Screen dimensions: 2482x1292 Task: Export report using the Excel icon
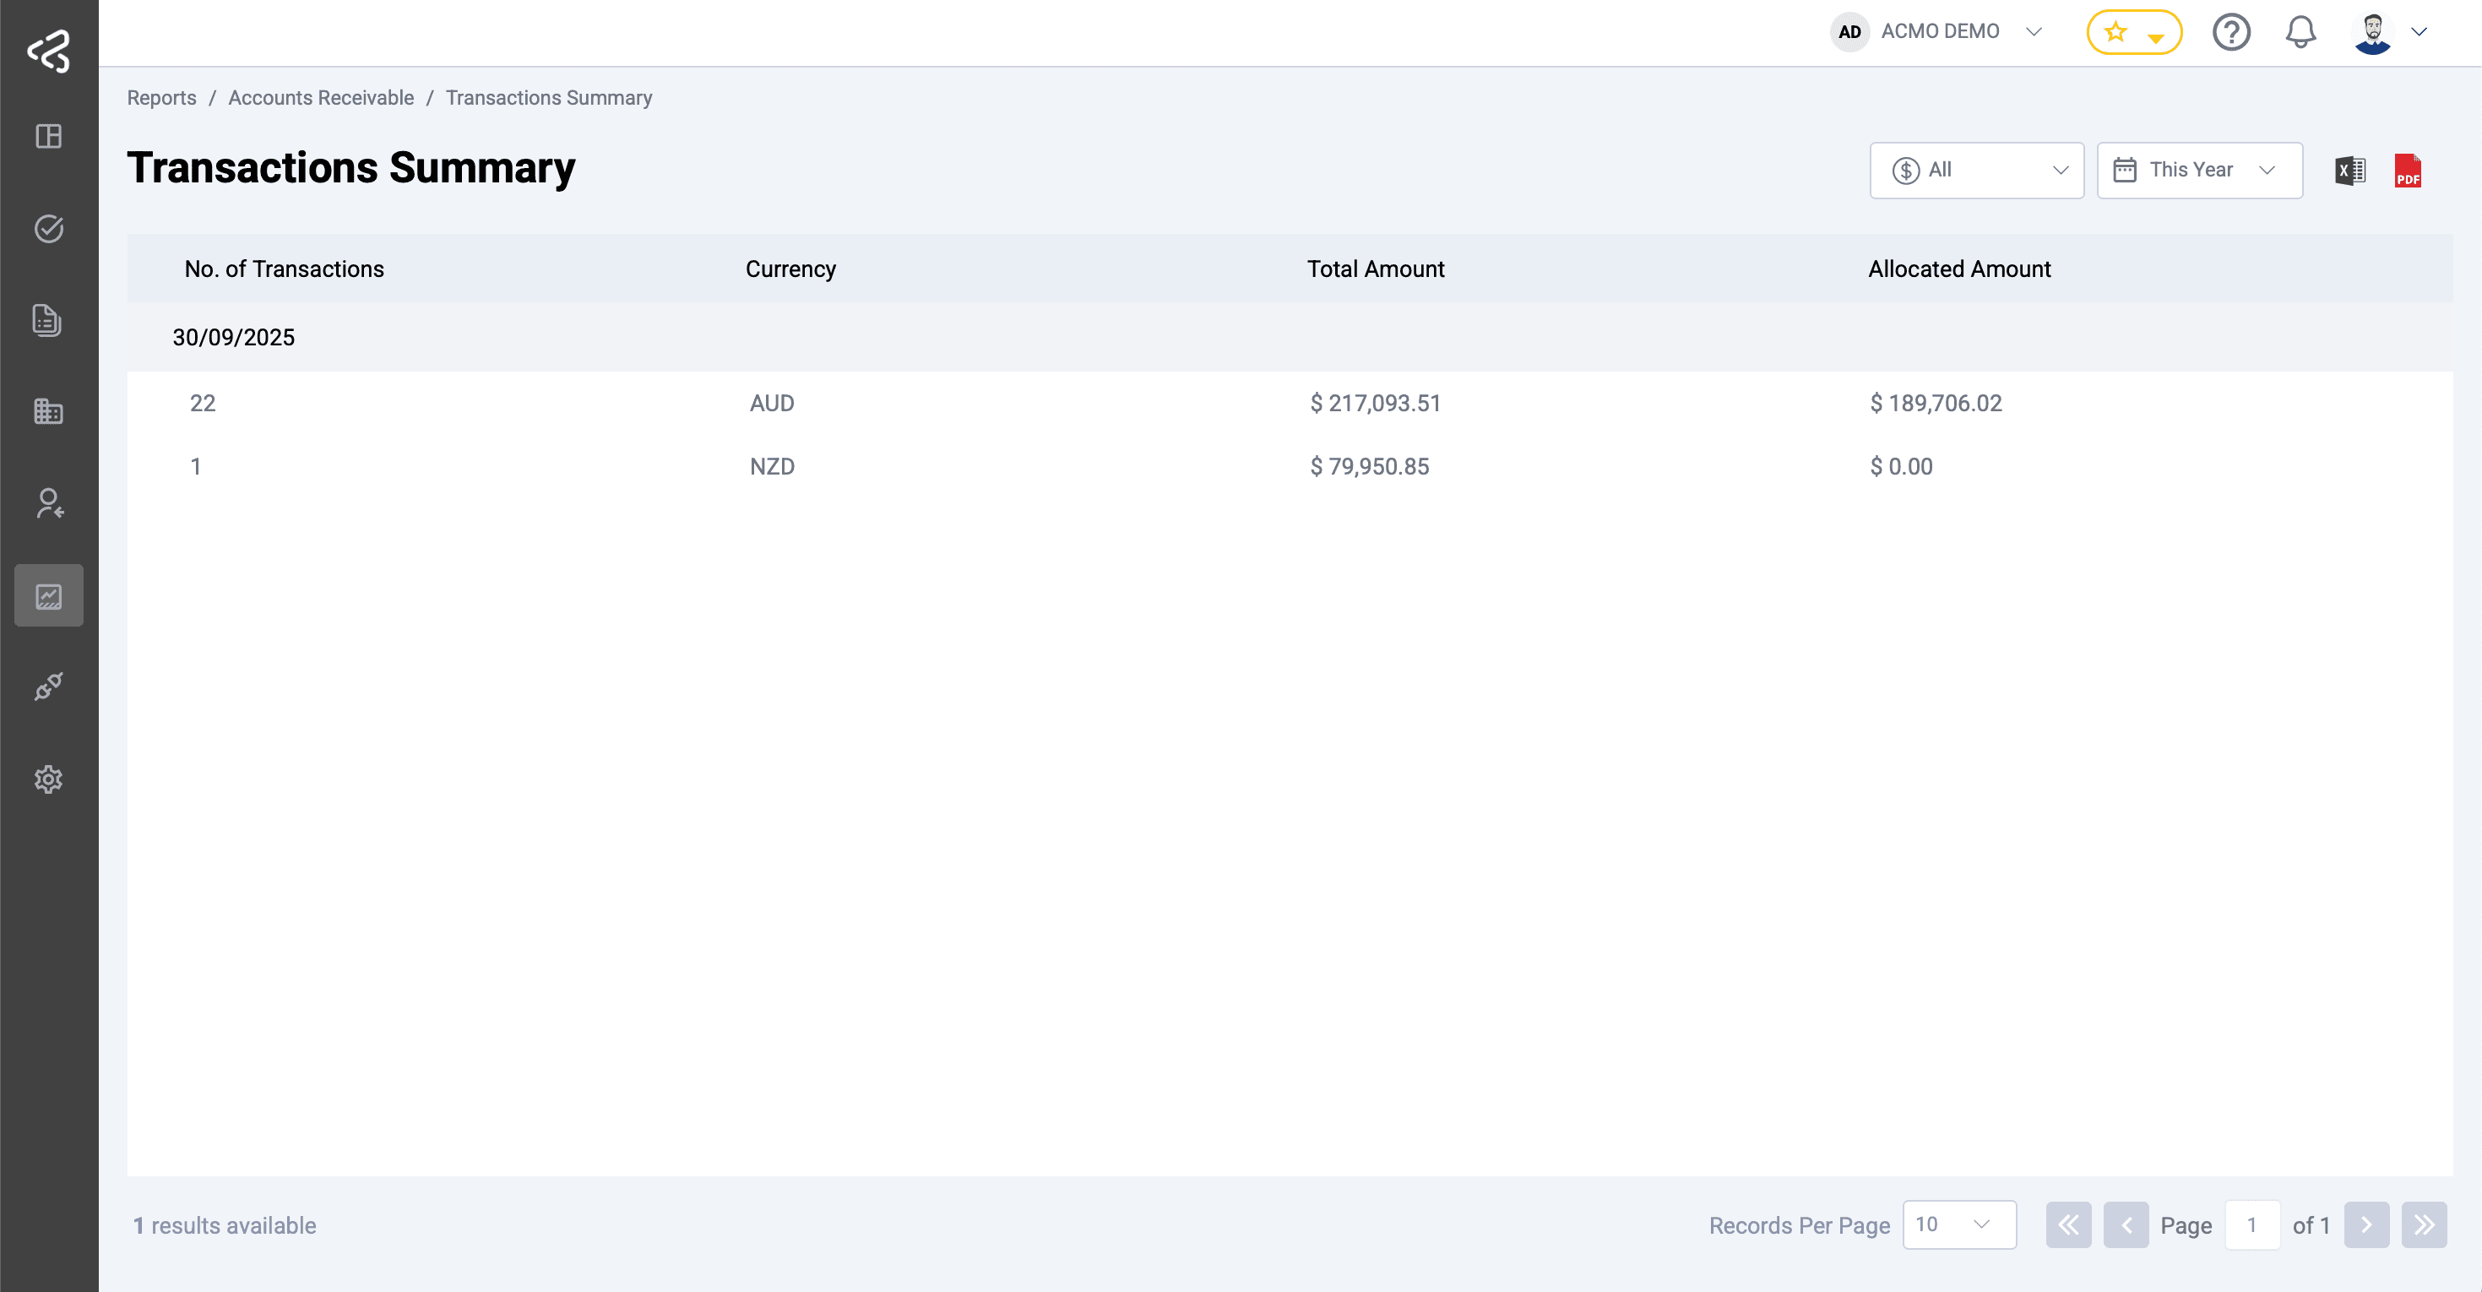click(2350, 170)
